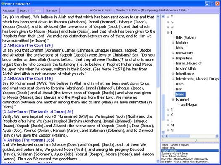Viewport: 221px width, 165px height.
Task: Expand the G topic node
Action: (168, 22)
